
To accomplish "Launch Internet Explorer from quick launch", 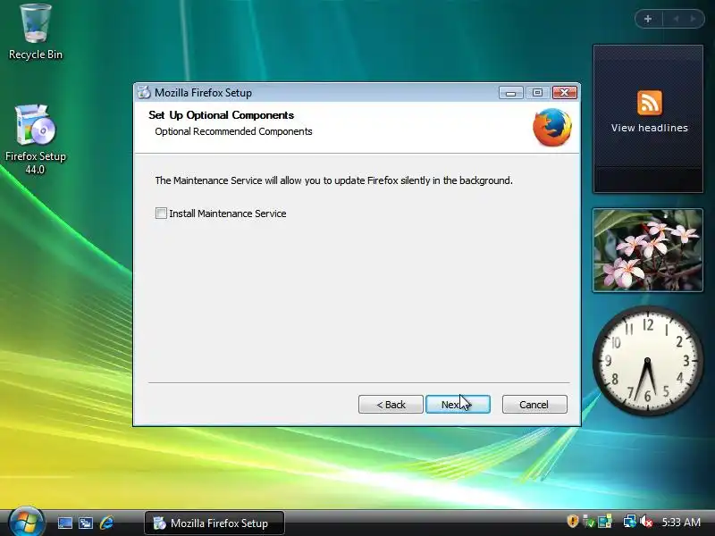I will click(106, 523).
